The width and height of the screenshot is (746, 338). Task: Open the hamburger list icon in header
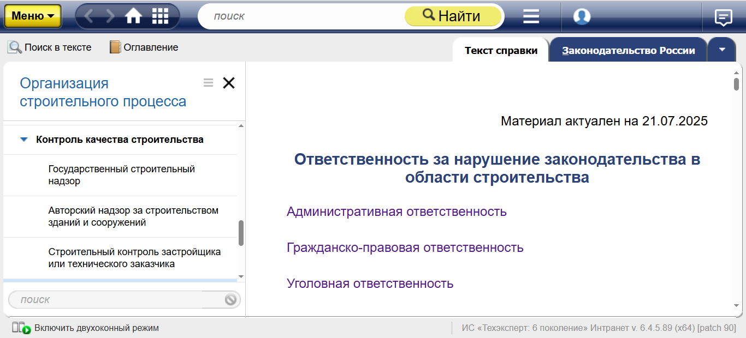[x=531, y=16]
